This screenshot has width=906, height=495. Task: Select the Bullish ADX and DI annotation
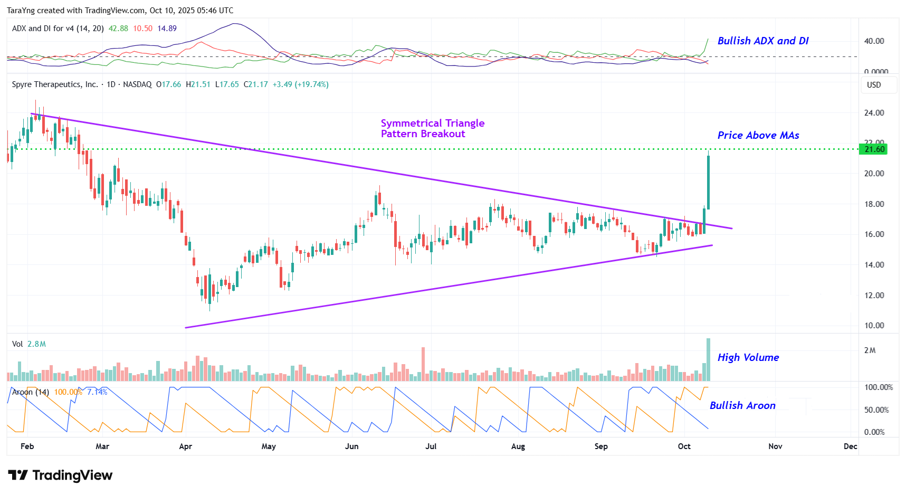(762, 41)
